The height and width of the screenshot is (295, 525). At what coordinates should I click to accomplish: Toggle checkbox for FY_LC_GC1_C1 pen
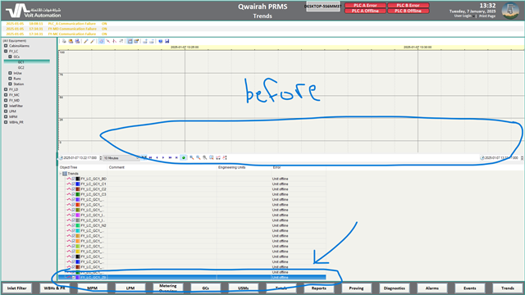coord(73,184)
